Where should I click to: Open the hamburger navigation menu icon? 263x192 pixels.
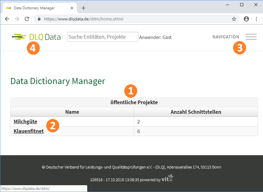[x=251, y=37]
